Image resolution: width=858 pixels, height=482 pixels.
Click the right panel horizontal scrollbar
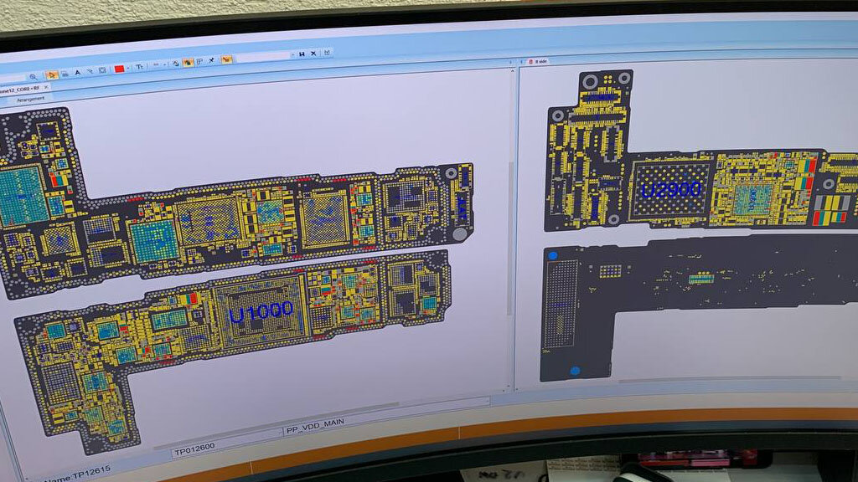(731, 377)
